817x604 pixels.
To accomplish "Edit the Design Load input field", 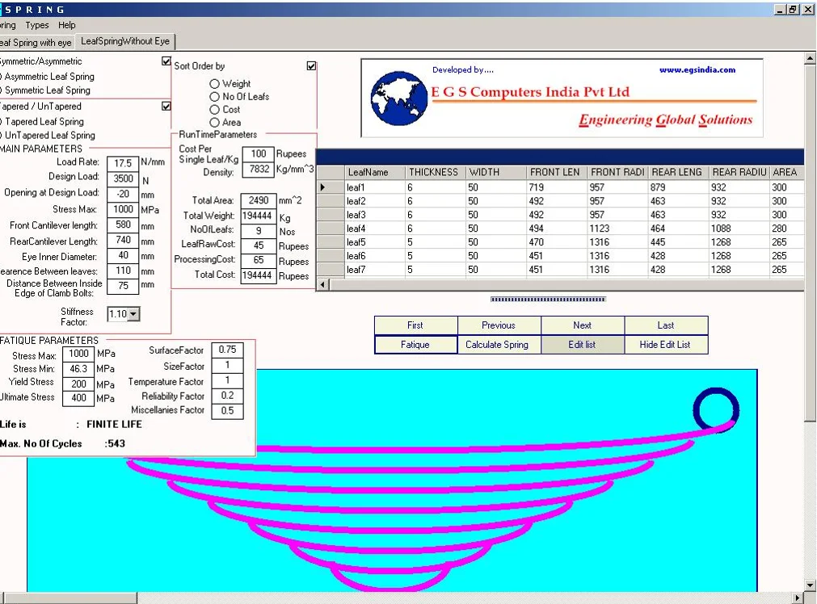I will (x=122, y=179).
